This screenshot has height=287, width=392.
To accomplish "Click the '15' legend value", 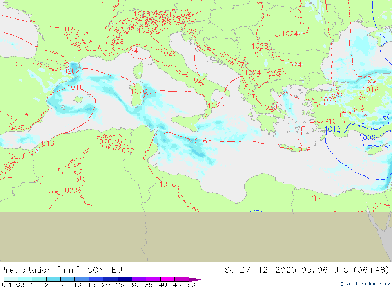I will pyautogui.click(x=92, y=285).
